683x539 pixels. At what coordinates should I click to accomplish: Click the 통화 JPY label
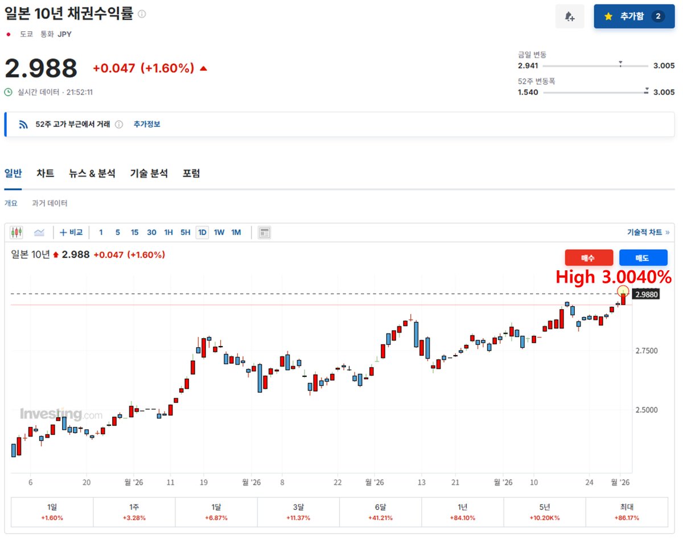pos(56,34)
